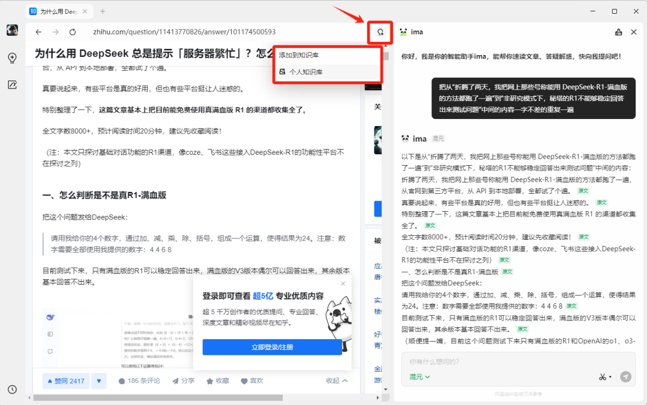647x405 pixels.
Task: Click the downvote triangle next to 赞同 2417
Action: click(99, 381)
